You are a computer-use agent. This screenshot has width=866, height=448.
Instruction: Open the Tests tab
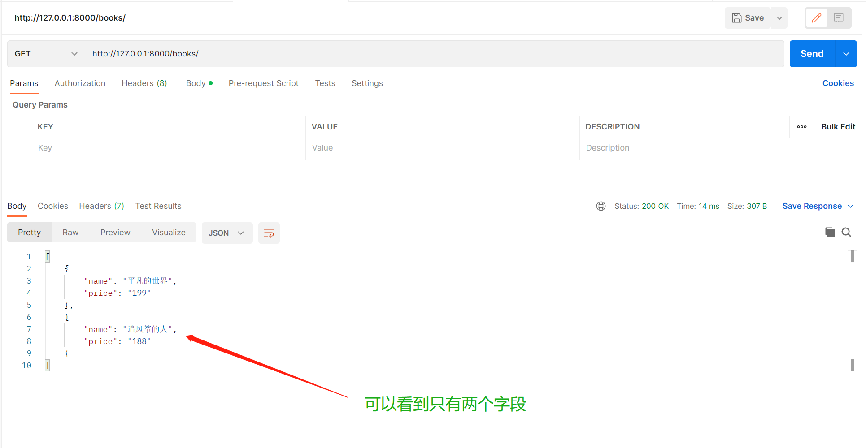coord(325,83)
